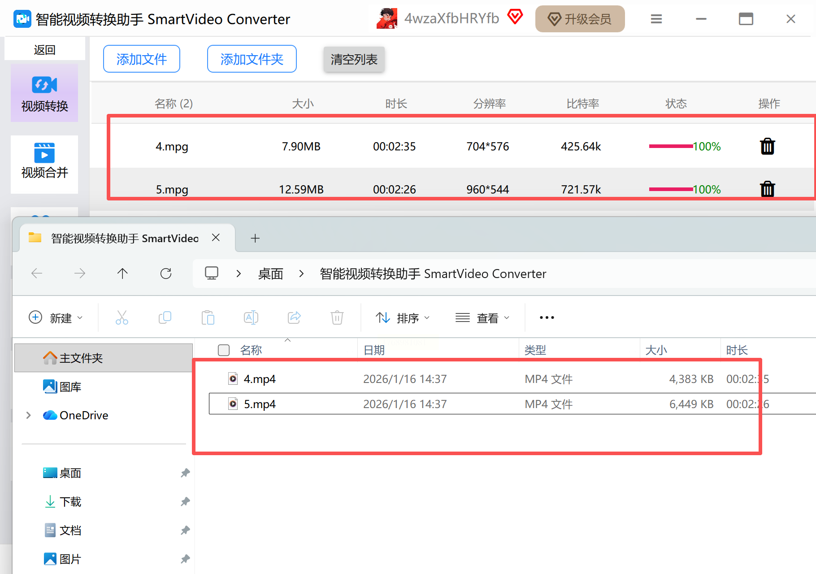Click the This PC monitor icon in address bar
The image size is (816, 574).
coord(212,273)
